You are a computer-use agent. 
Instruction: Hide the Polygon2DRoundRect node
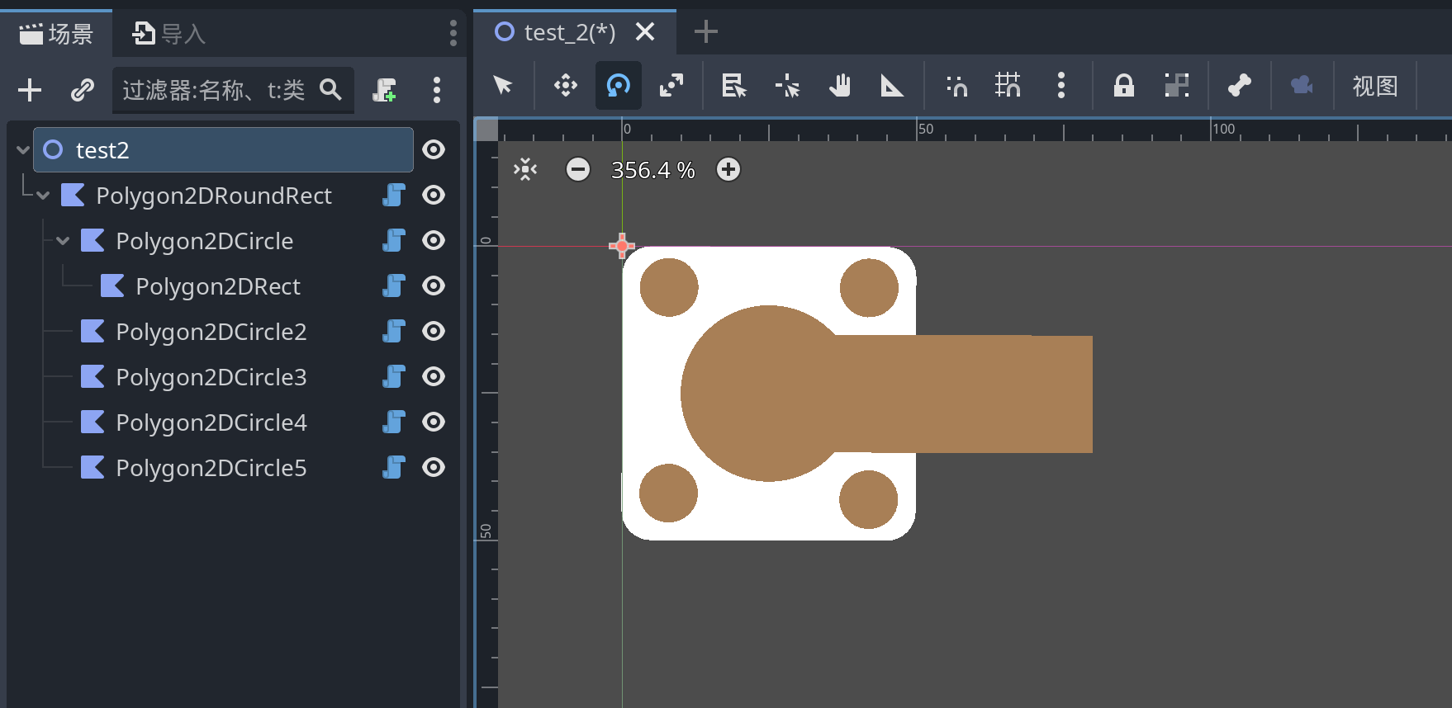[434, 195]
